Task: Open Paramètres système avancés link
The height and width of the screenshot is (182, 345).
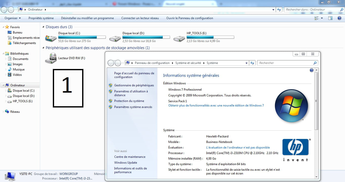Action: [133, 107]
